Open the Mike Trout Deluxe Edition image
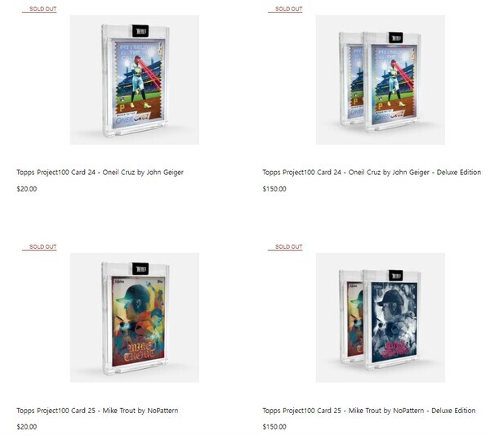Image resolution: width=490 pixels, height=436 pixels. pos(381,317)
